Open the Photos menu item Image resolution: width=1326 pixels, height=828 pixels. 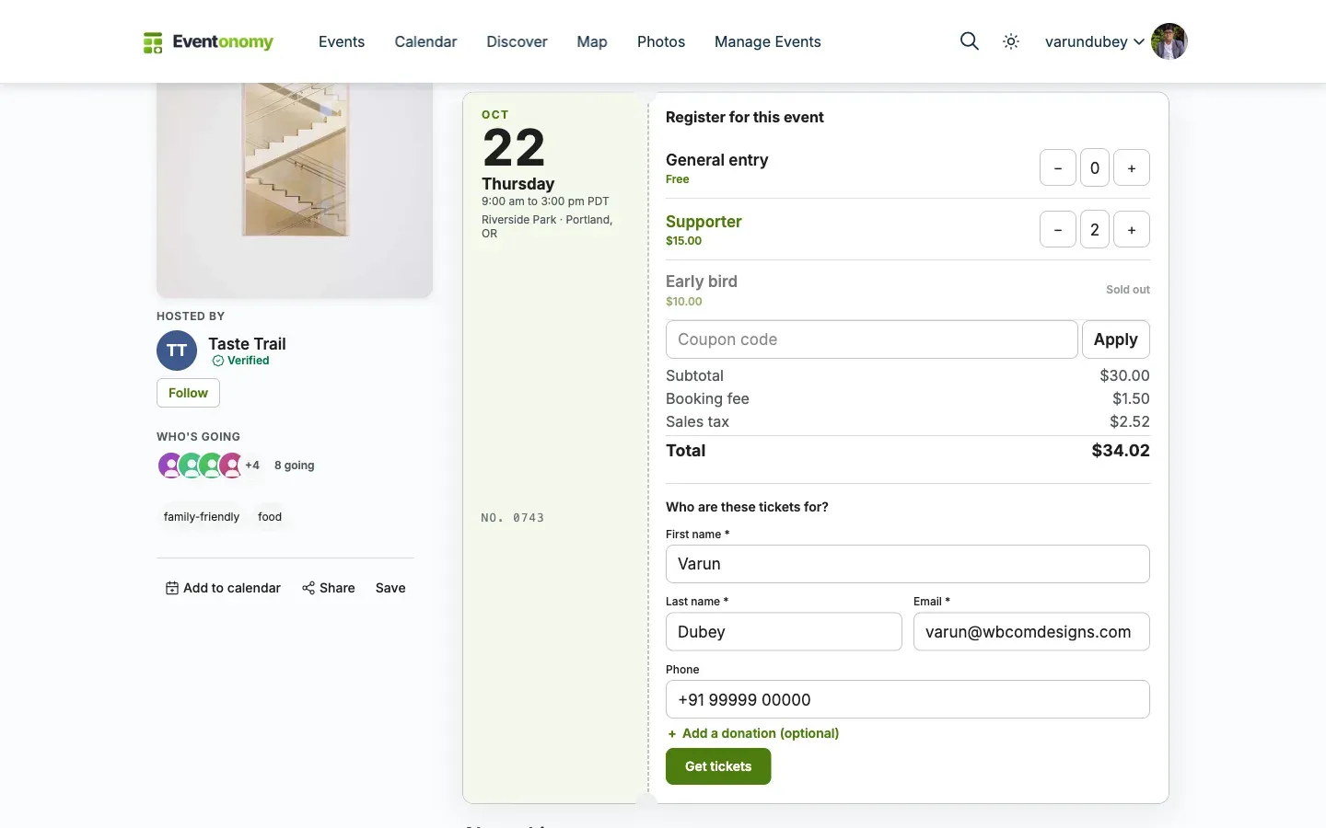(x=661, y=41)
